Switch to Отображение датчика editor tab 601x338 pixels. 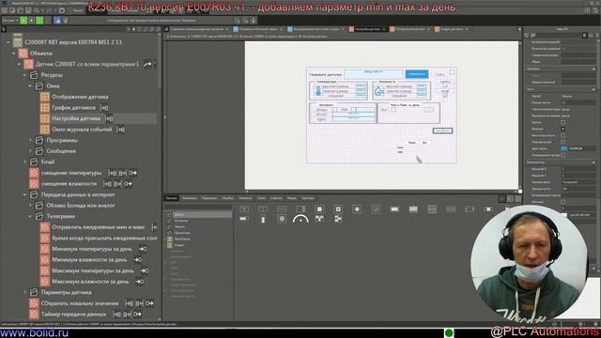click(410, 29)
